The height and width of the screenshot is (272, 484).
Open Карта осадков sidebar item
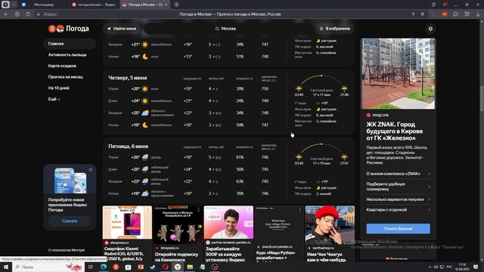pyautogui.click(x=62, y=66)
